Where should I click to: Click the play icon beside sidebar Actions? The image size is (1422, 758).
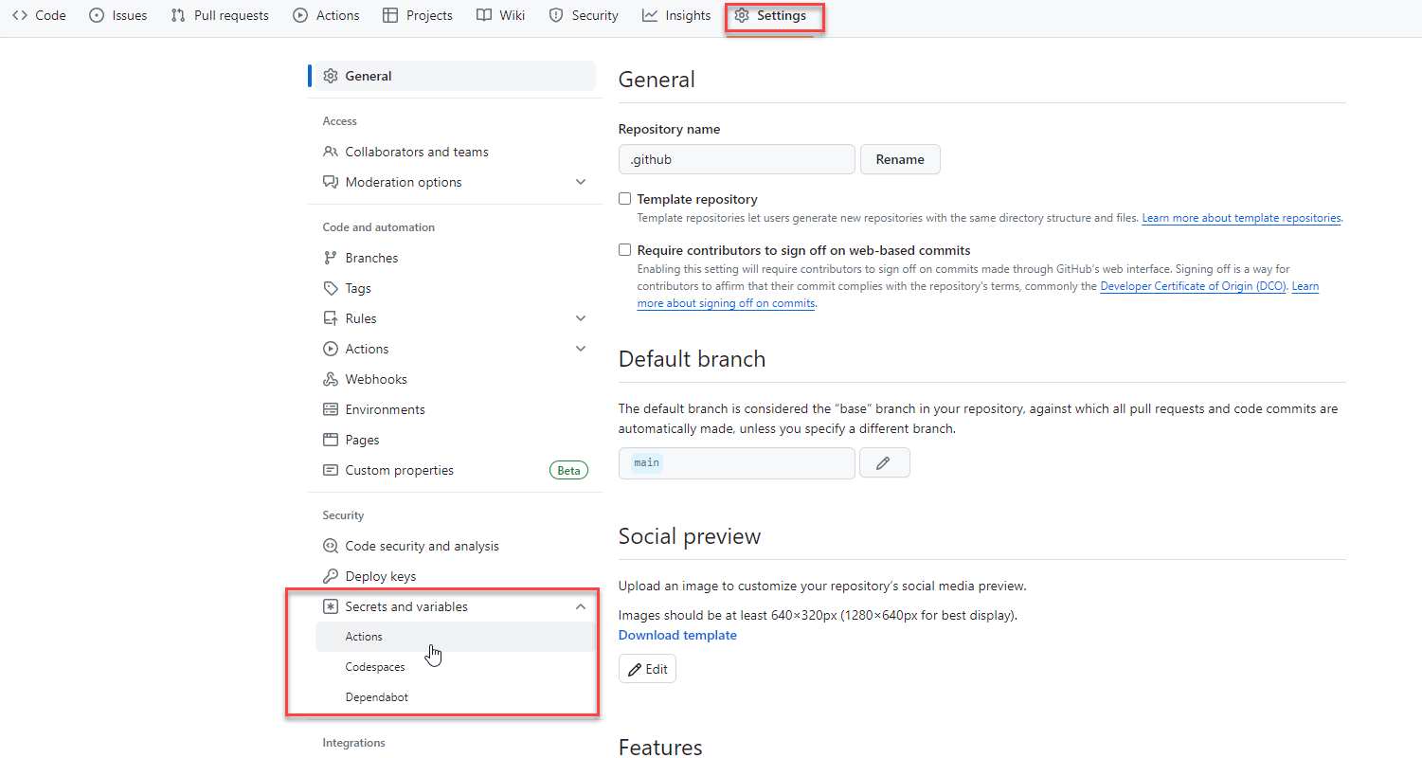pos(331,349)
